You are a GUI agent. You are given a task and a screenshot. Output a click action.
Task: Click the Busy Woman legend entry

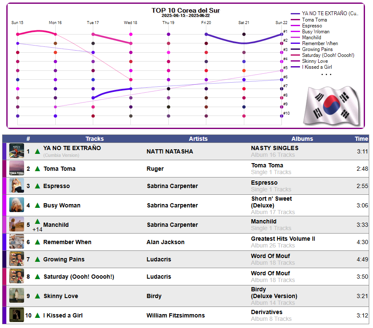click(x=310, y=32)
